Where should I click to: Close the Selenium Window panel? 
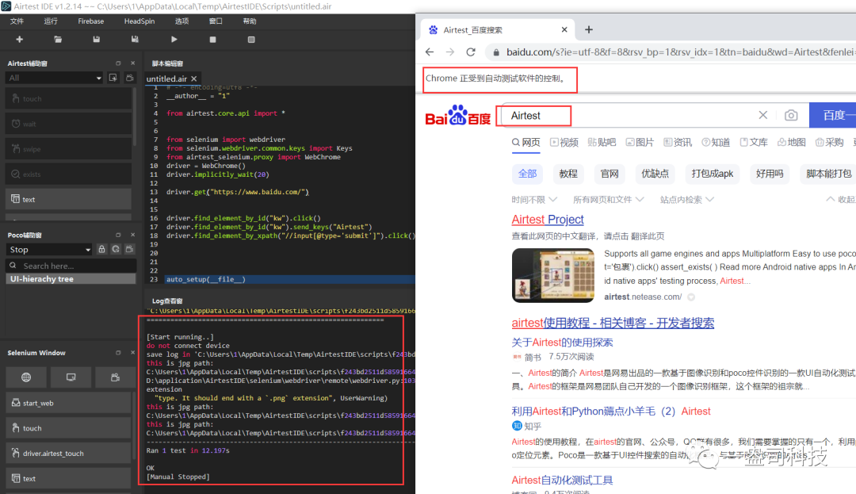pyautogui.click(x=132, y=353)
